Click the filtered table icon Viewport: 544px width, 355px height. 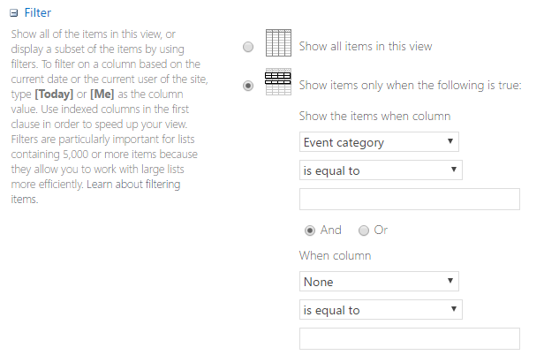pos(278,84)
